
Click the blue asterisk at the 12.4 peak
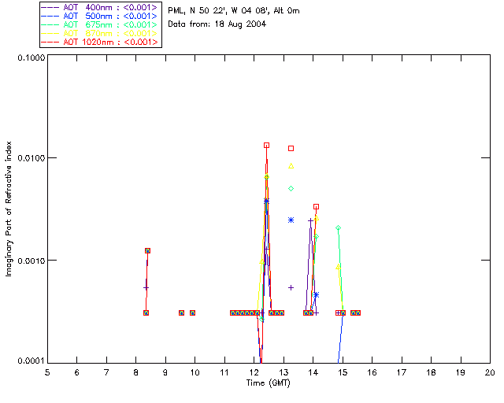pyautogui.click(x=266, y=201)
